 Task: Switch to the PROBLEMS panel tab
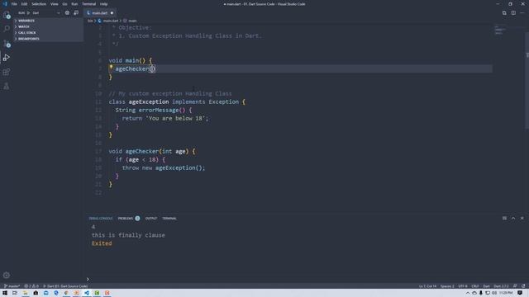click(x=126, y=218)
